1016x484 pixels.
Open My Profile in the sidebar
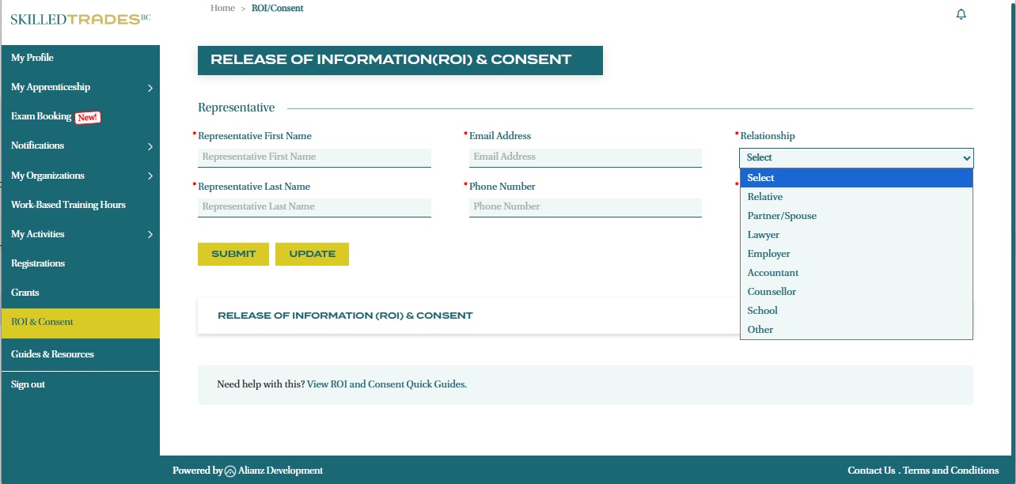point(32,58)
